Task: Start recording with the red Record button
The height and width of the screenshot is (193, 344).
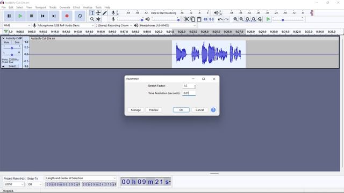Action: [67, 16]
